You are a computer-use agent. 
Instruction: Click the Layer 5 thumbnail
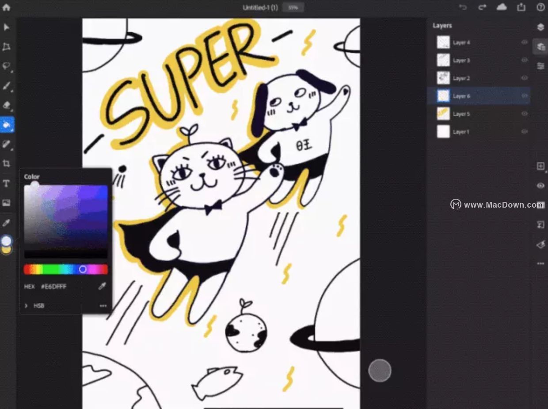443,114
